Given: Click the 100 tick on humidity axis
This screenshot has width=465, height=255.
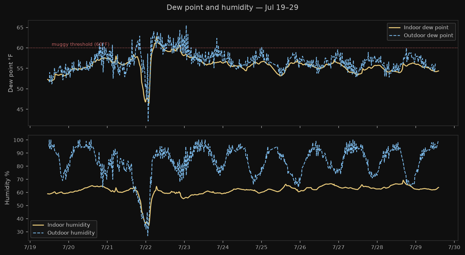Looking at the screenshot, I should tap(18, 140).
